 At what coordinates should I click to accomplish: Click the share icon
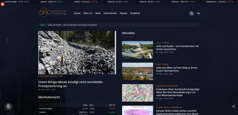[x=234, y=107]
